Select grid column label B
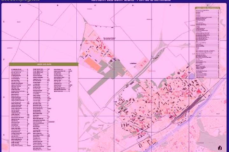This screenshot has height=152, width=229. 58,5
